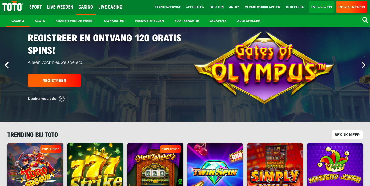
Task: Launch the Money Maker game tile
Action: pos(155,165)
